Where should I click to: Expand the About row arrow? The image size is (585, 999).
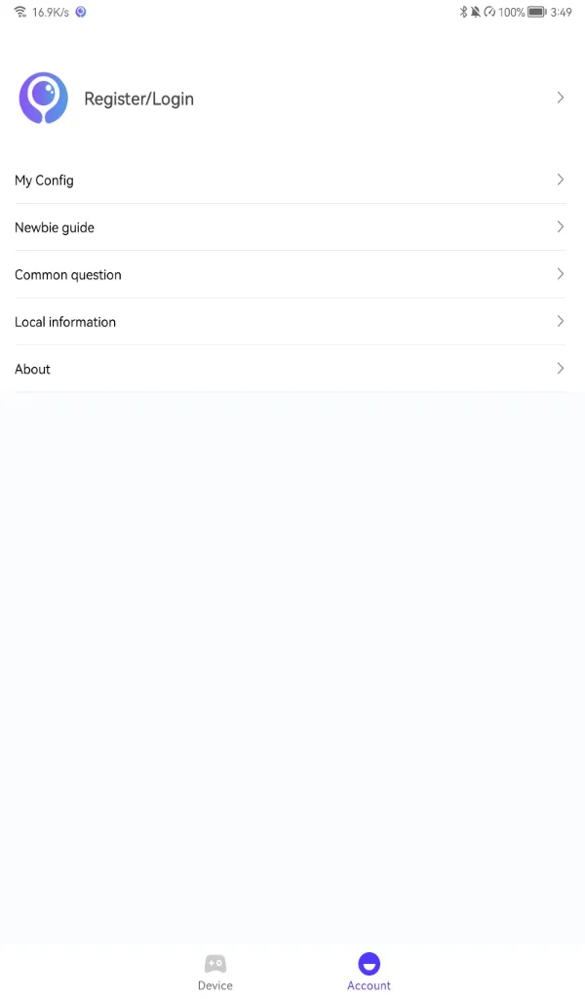coord(560,368)
